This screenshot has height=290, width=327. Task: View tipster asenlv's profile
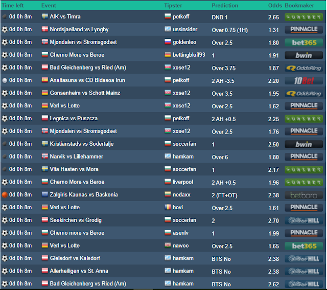tap(180, 233)
